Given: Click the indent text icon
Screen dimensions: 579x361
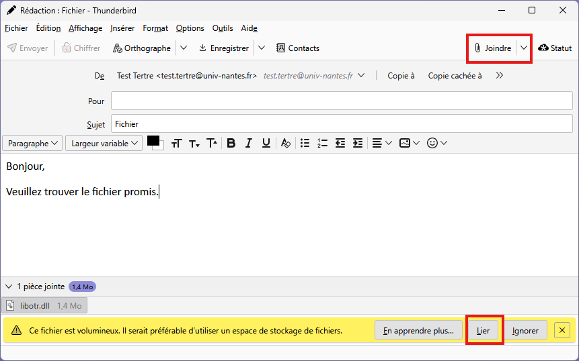Looking at the screenshot, I should (357, 143).
